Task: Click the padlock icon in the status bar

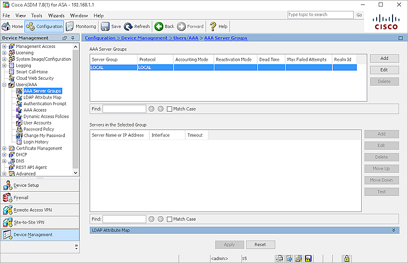Action: tap(346, 259)
